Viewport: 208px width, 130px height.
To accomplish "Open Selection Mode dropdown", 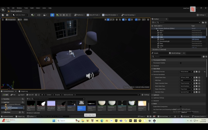I will point(20,15).
